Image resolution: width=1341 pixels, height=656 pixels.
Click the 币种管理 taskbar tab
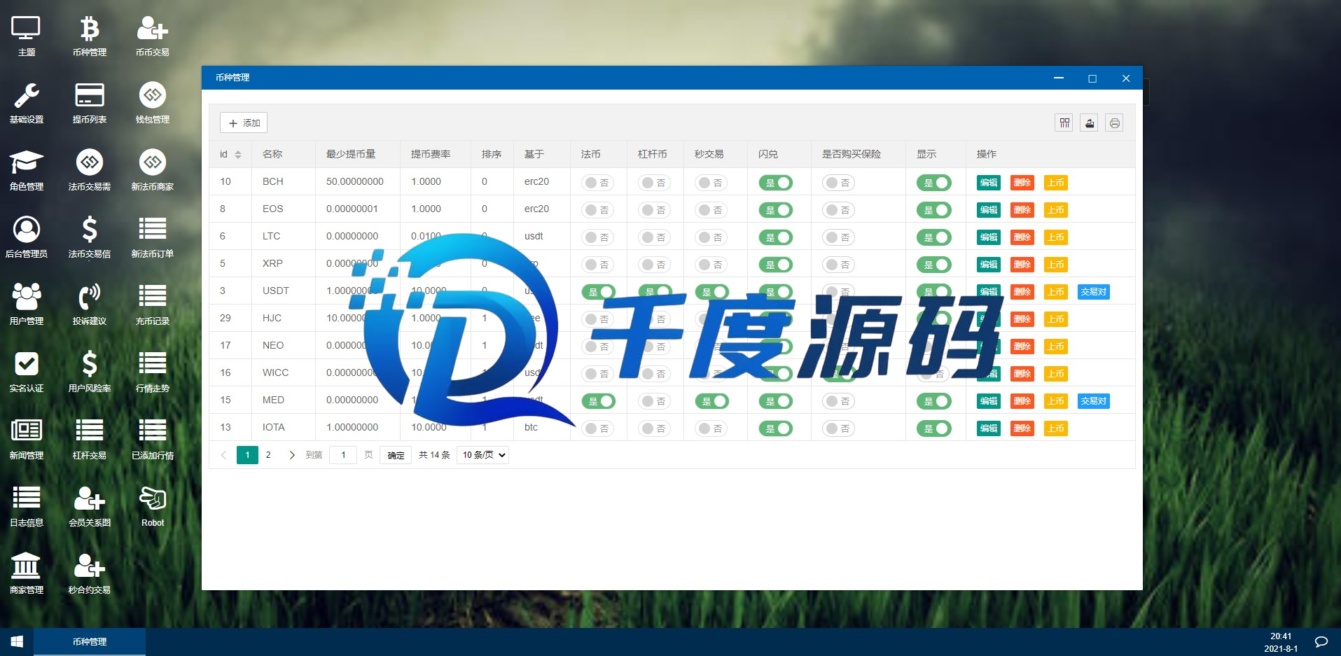click(90, 642)
